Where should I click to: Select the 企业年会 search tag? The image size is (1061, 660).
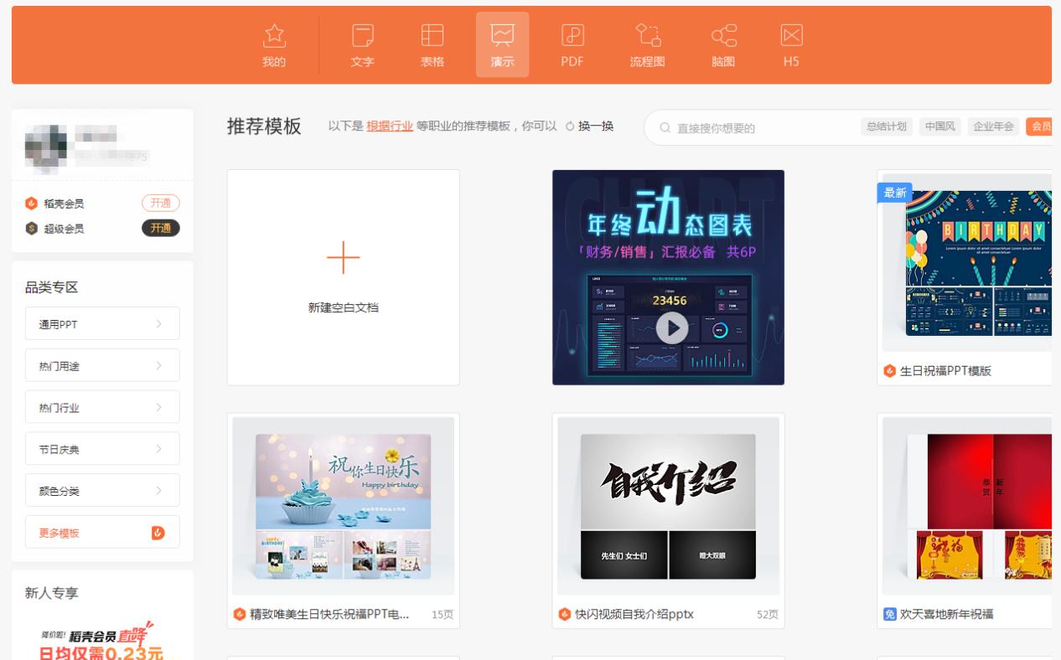(993, 126)
